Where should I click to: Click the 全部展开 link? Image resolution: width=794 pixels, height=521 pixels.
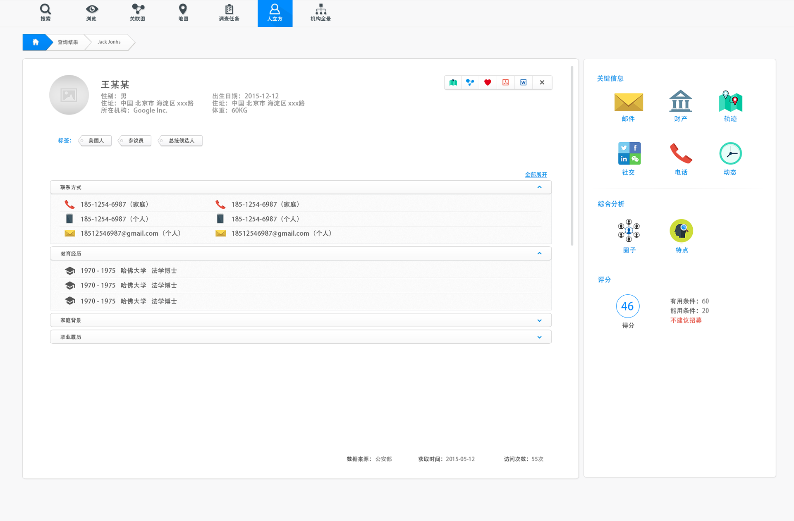(536, 174)
